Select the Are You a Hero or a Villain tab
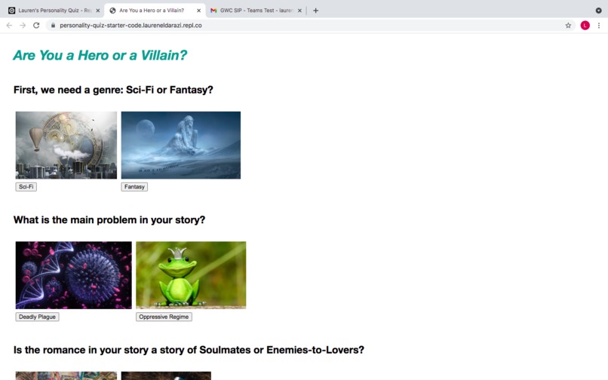608x380 pixels. [x=155, y=11]
